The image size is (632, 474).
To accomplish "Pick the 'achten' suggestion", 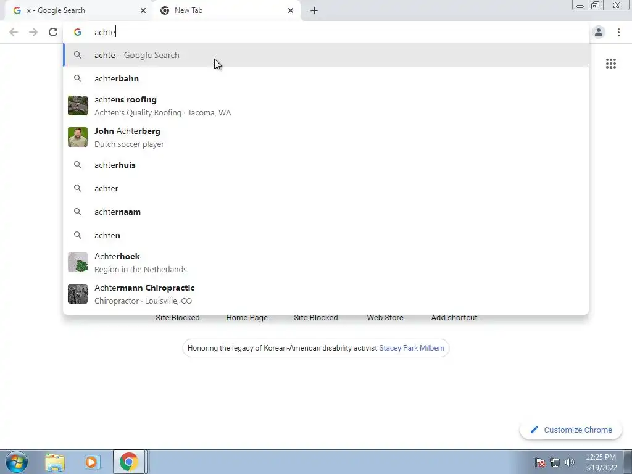I will (x=326, y=235).
